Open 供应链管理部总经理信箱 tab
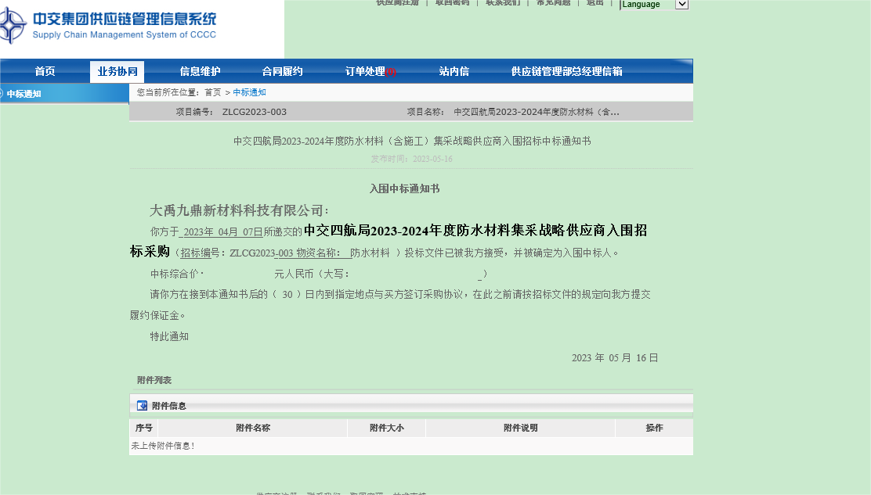Viewport: 871px width, 495px height. tap(566, 71)
